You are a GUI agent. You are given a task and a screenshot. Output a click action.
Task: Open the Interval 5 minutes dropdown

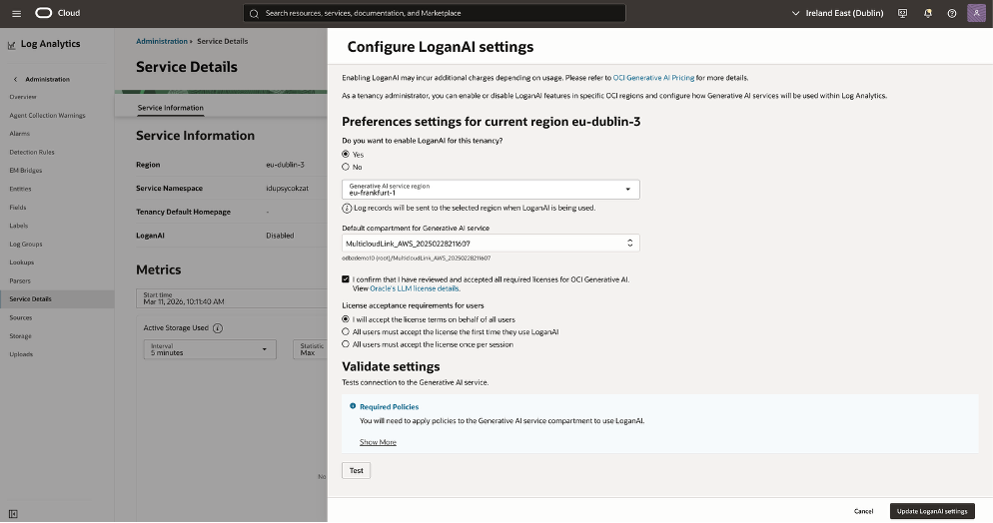[210, 349]
